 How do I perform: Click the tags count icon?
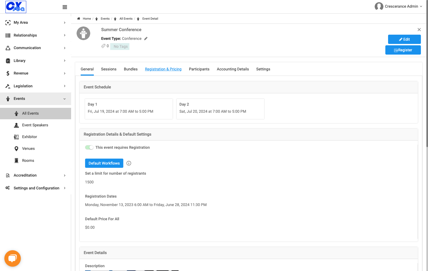[103, 46]
